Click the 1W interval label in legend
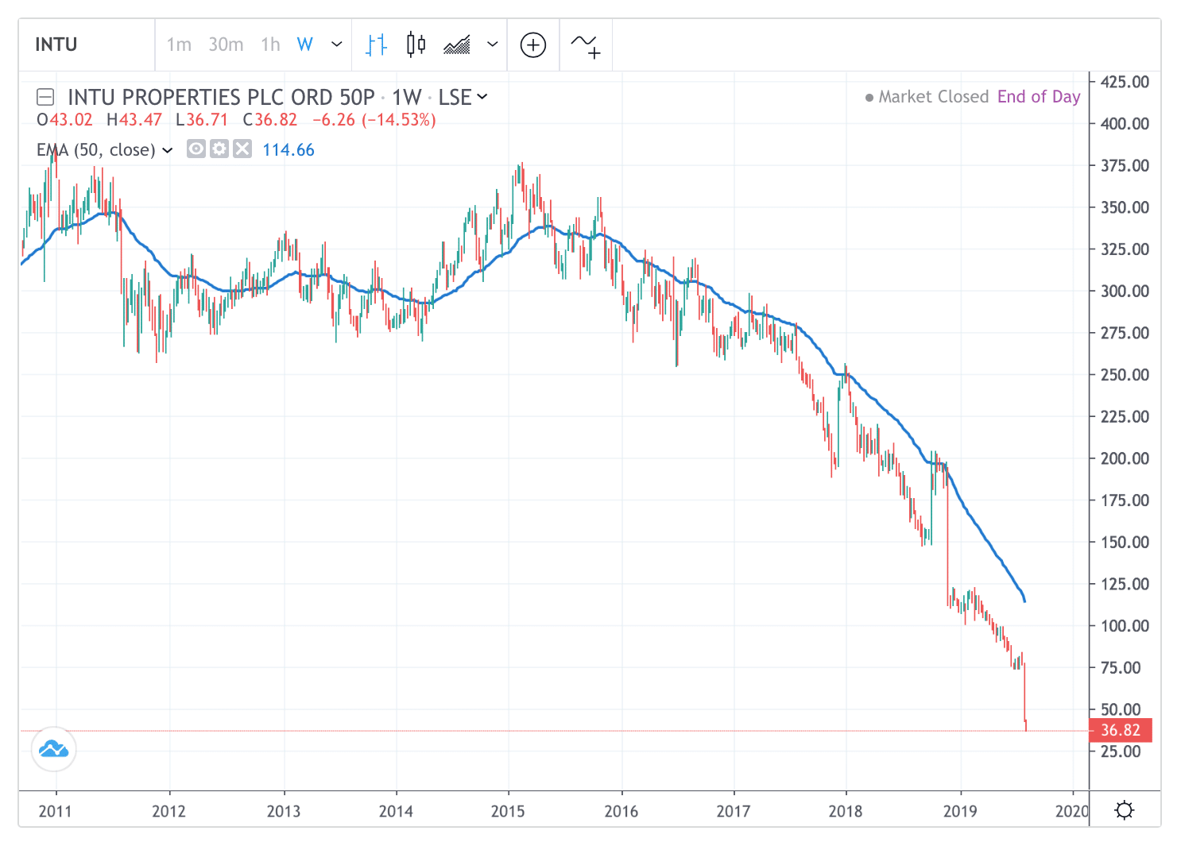The width and height of the screenshot is (1181, 850). [x=406, y=97]
